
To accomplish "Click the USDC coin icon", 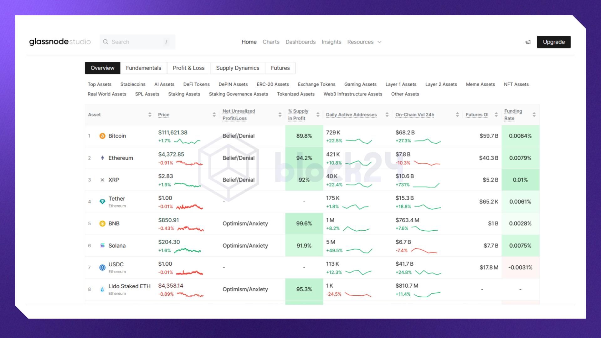I will 102,267.
